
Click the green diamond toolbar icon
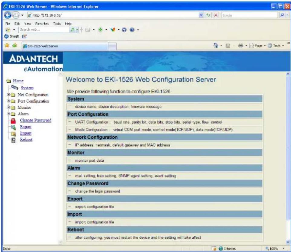[100, 30]
